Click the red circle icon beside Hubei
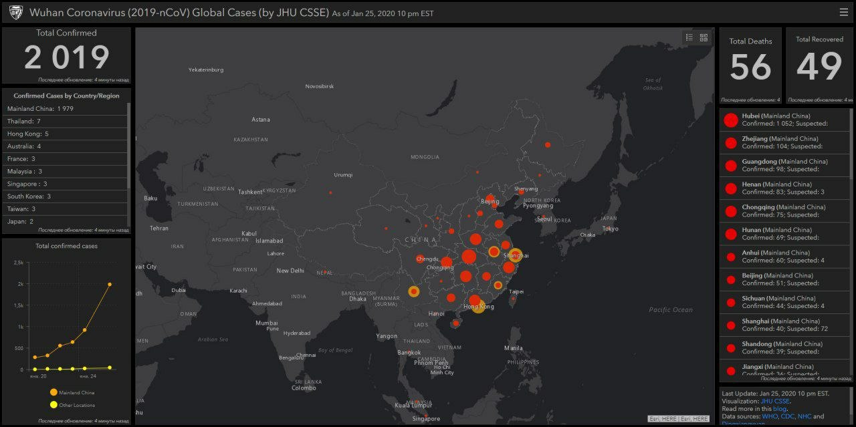856x427 pixels. coord(730,120)
